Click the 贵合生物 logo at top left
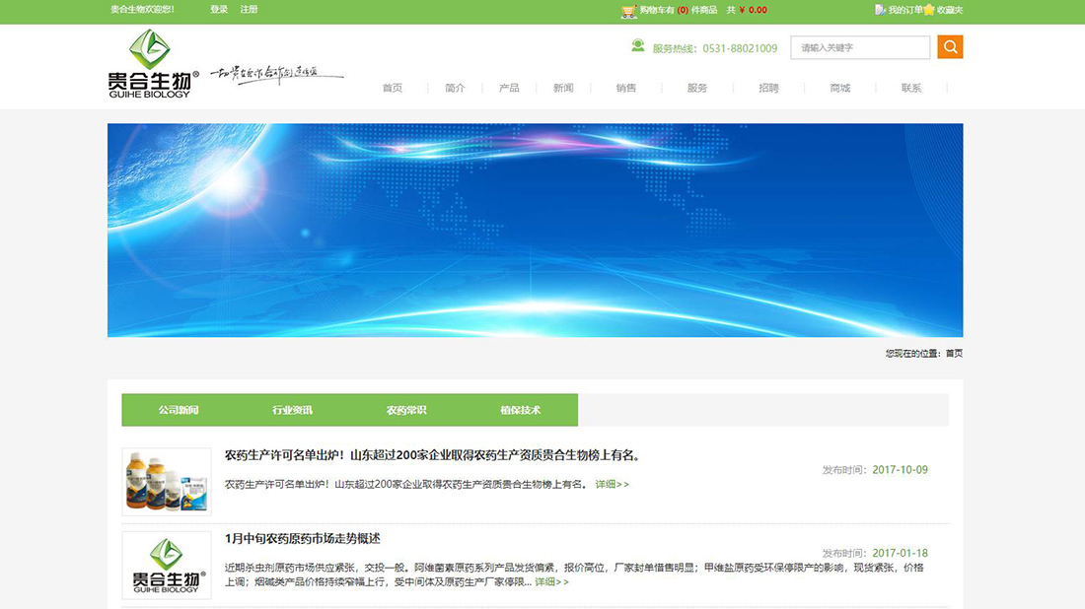 (x=148, y=64)
